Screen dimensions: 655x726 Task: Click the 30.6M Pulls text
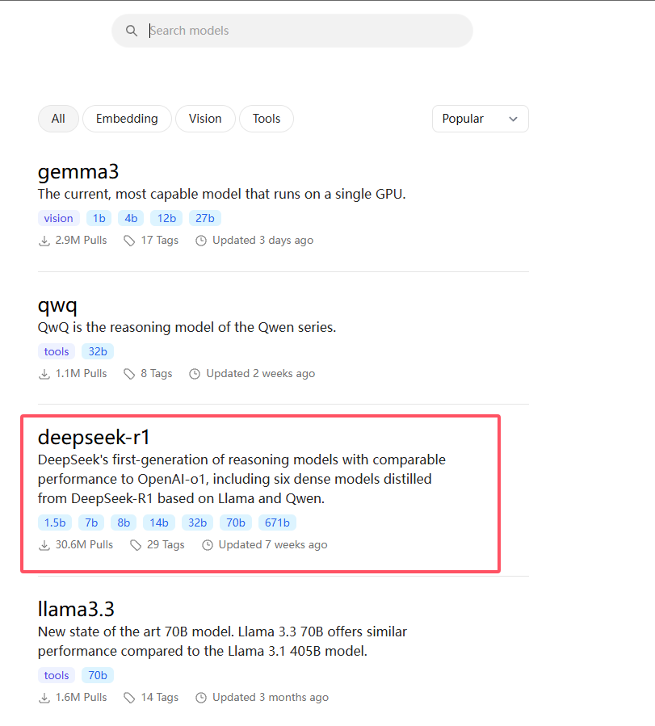pyautogui.click(x=84, y=544)
